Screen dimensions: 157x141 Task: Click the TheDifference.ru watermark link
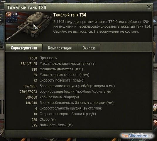[137, 136]
